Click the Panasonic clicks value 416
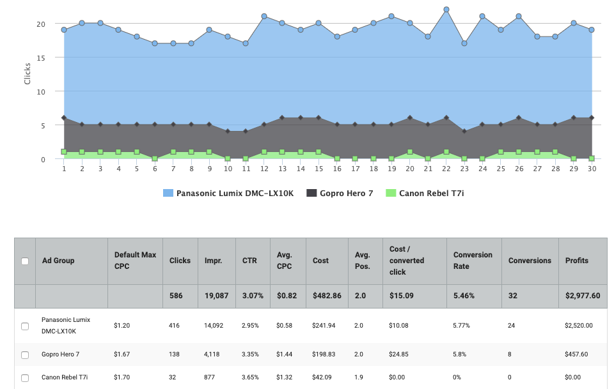Screen dimensions: 614x389 pyautogui.click(x=174, y=325)
